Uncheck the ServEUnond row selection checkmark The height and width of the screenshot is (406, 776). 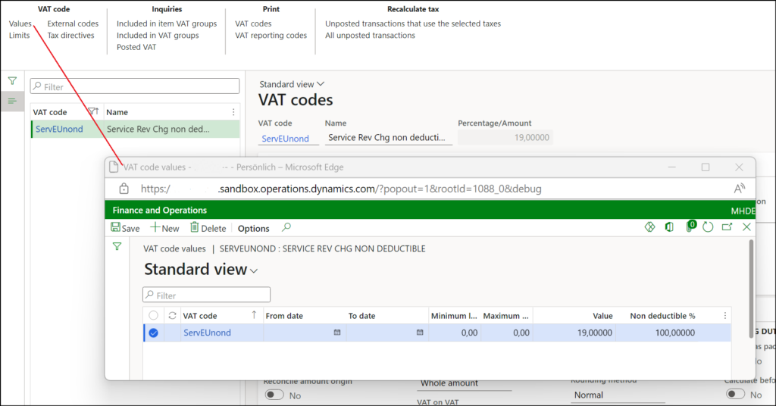[153, 333]
